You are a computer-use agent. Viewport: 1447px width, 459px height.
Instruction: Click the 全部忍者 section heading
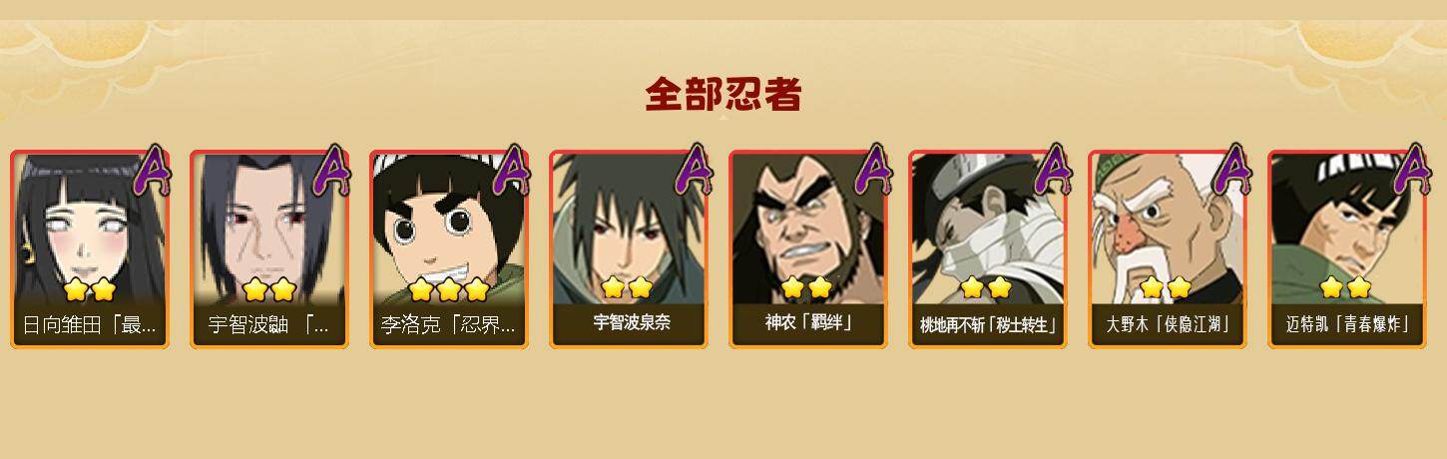(723, 95)
